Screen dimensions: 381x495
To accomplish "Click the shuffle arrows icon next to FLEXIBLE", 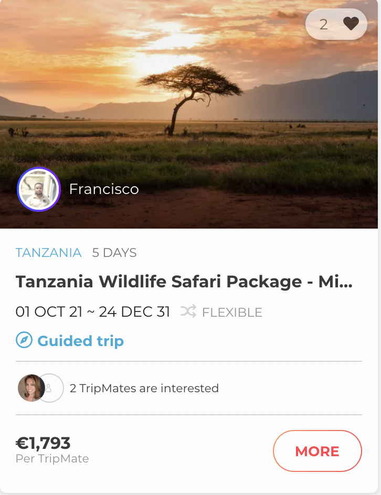I will click(x=188, y=312).
